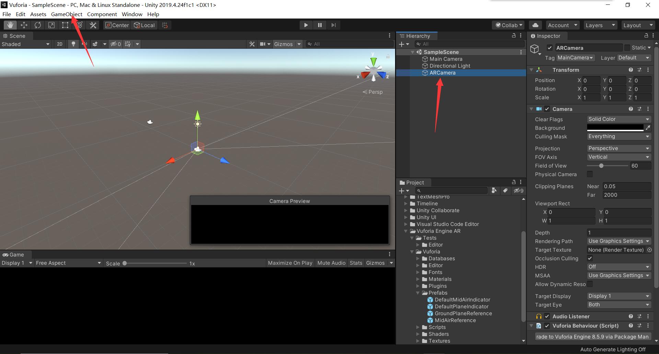Select the Rect tool
Image resolution: width=659 pixels, height=354 pixels.
tap(65, 25)
